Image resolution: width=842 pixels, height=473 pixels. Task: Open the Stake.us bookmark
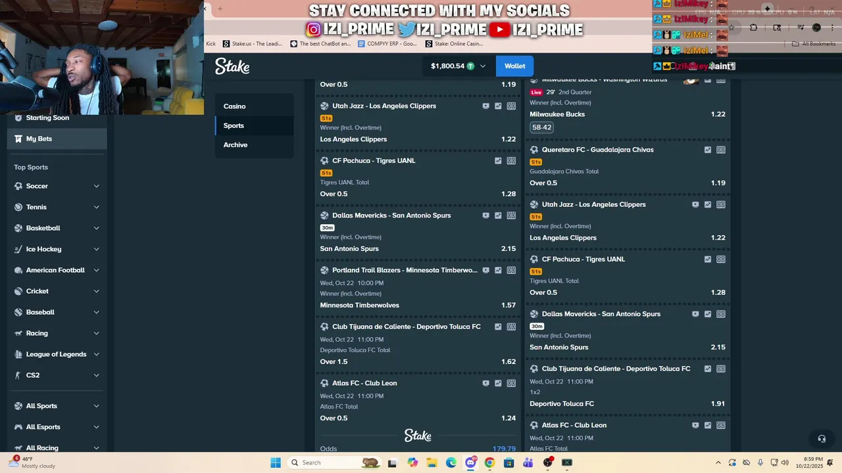[253, 44]
